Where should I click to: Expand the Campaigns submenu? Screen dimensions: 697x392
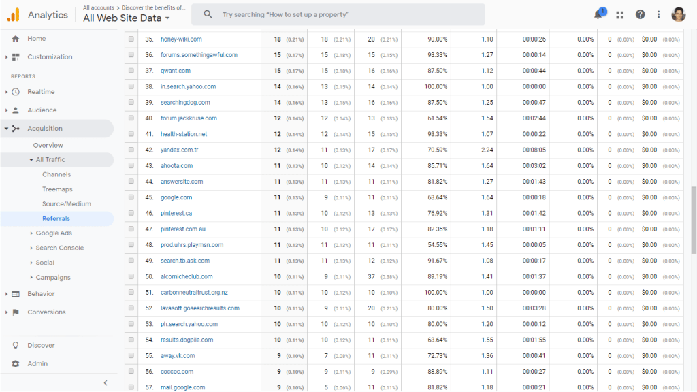31,278
